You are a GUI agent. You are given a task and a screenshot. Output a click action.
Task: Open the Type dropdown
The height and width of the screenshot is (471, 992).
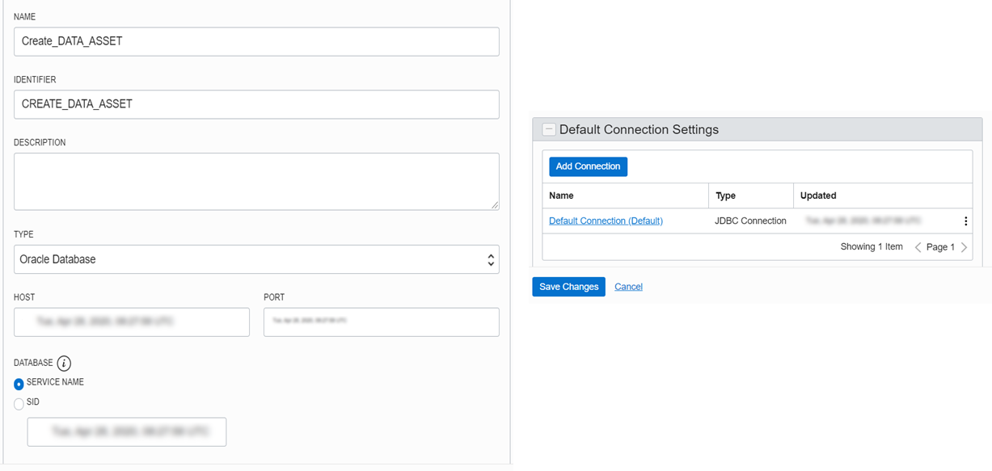tap(256, 259)
